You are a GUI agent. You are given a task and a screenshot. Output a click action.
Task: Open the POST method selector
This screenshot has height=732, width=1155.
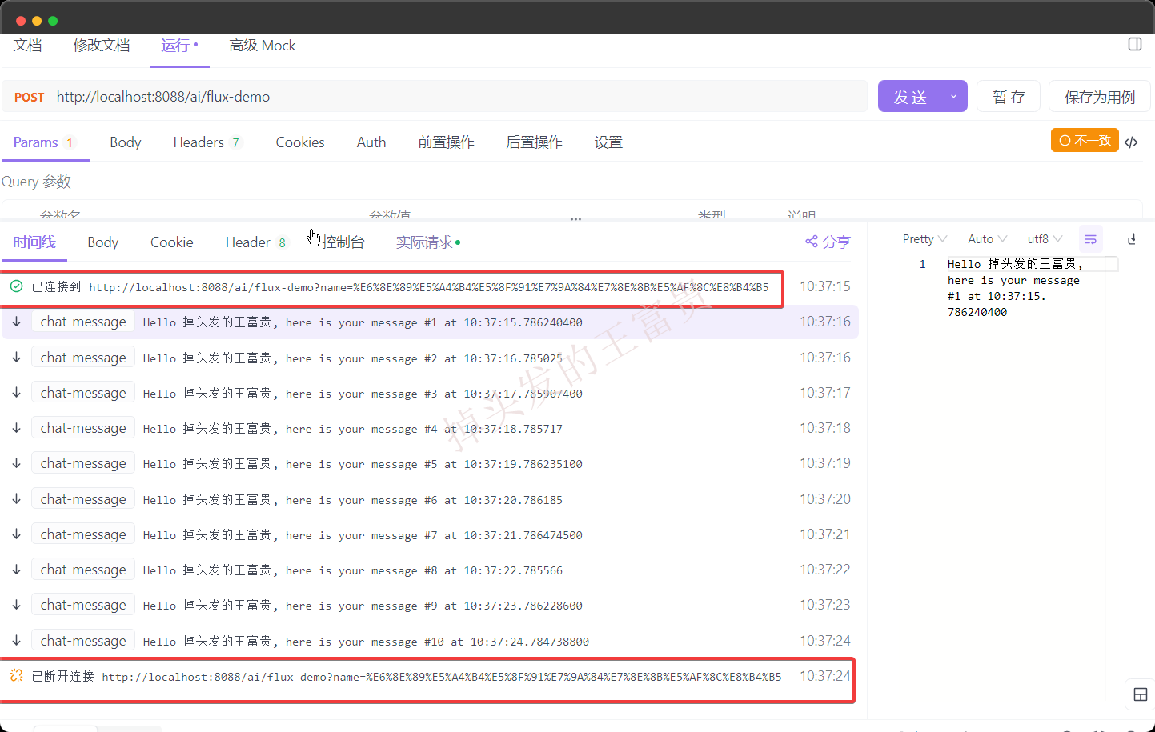(29, 97)
